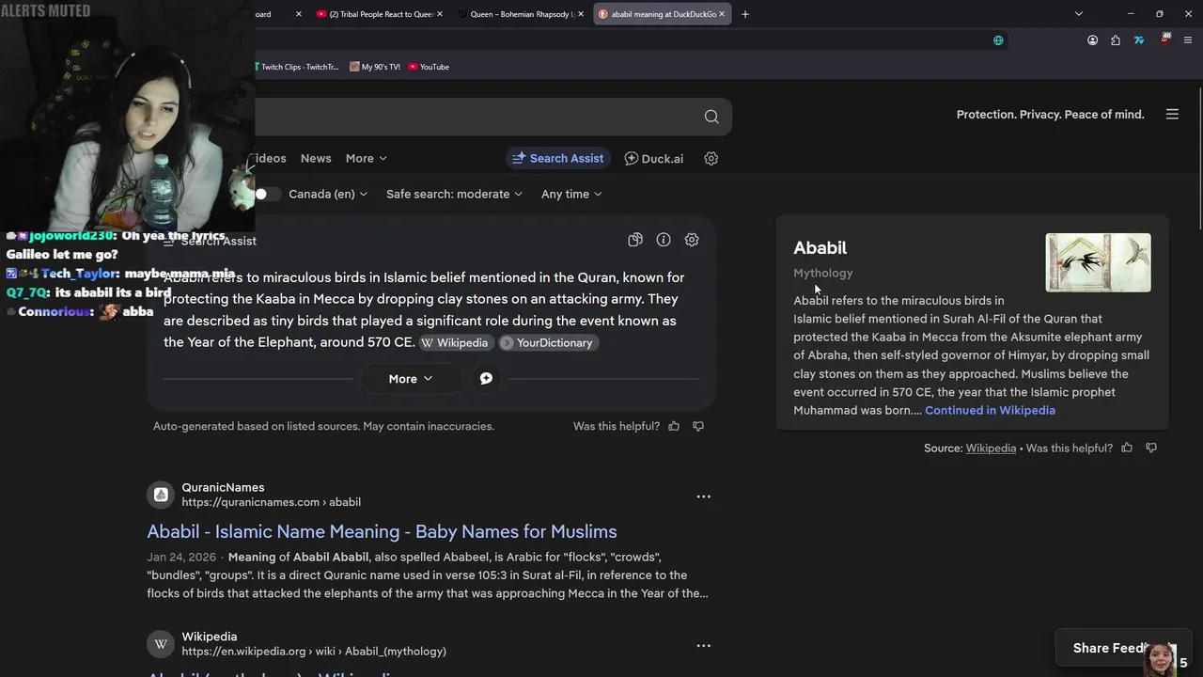Thumbs down the Search Assist answer

point(698,426)
